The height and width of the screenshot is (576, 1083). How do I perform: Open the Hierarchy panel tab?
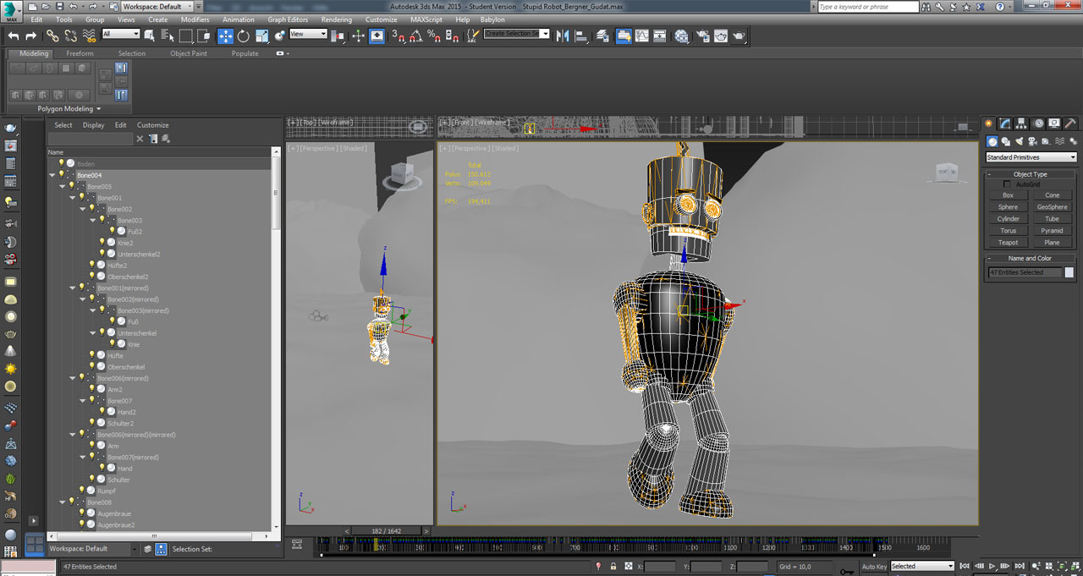point(1022,123)
